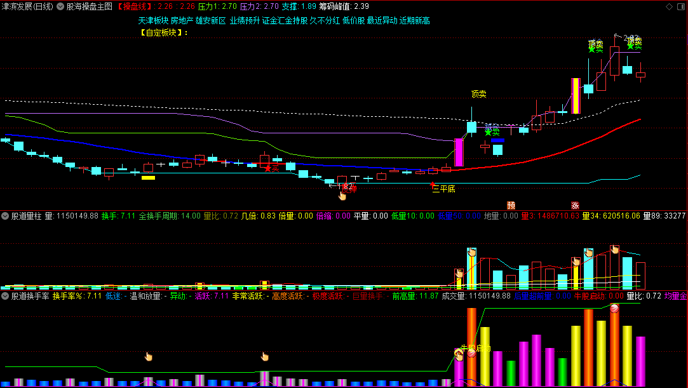This screenshot has height=388, width=688.
Task: Click the 成交量: 1150149.88 readout
Action: click(x=476, y=296)
